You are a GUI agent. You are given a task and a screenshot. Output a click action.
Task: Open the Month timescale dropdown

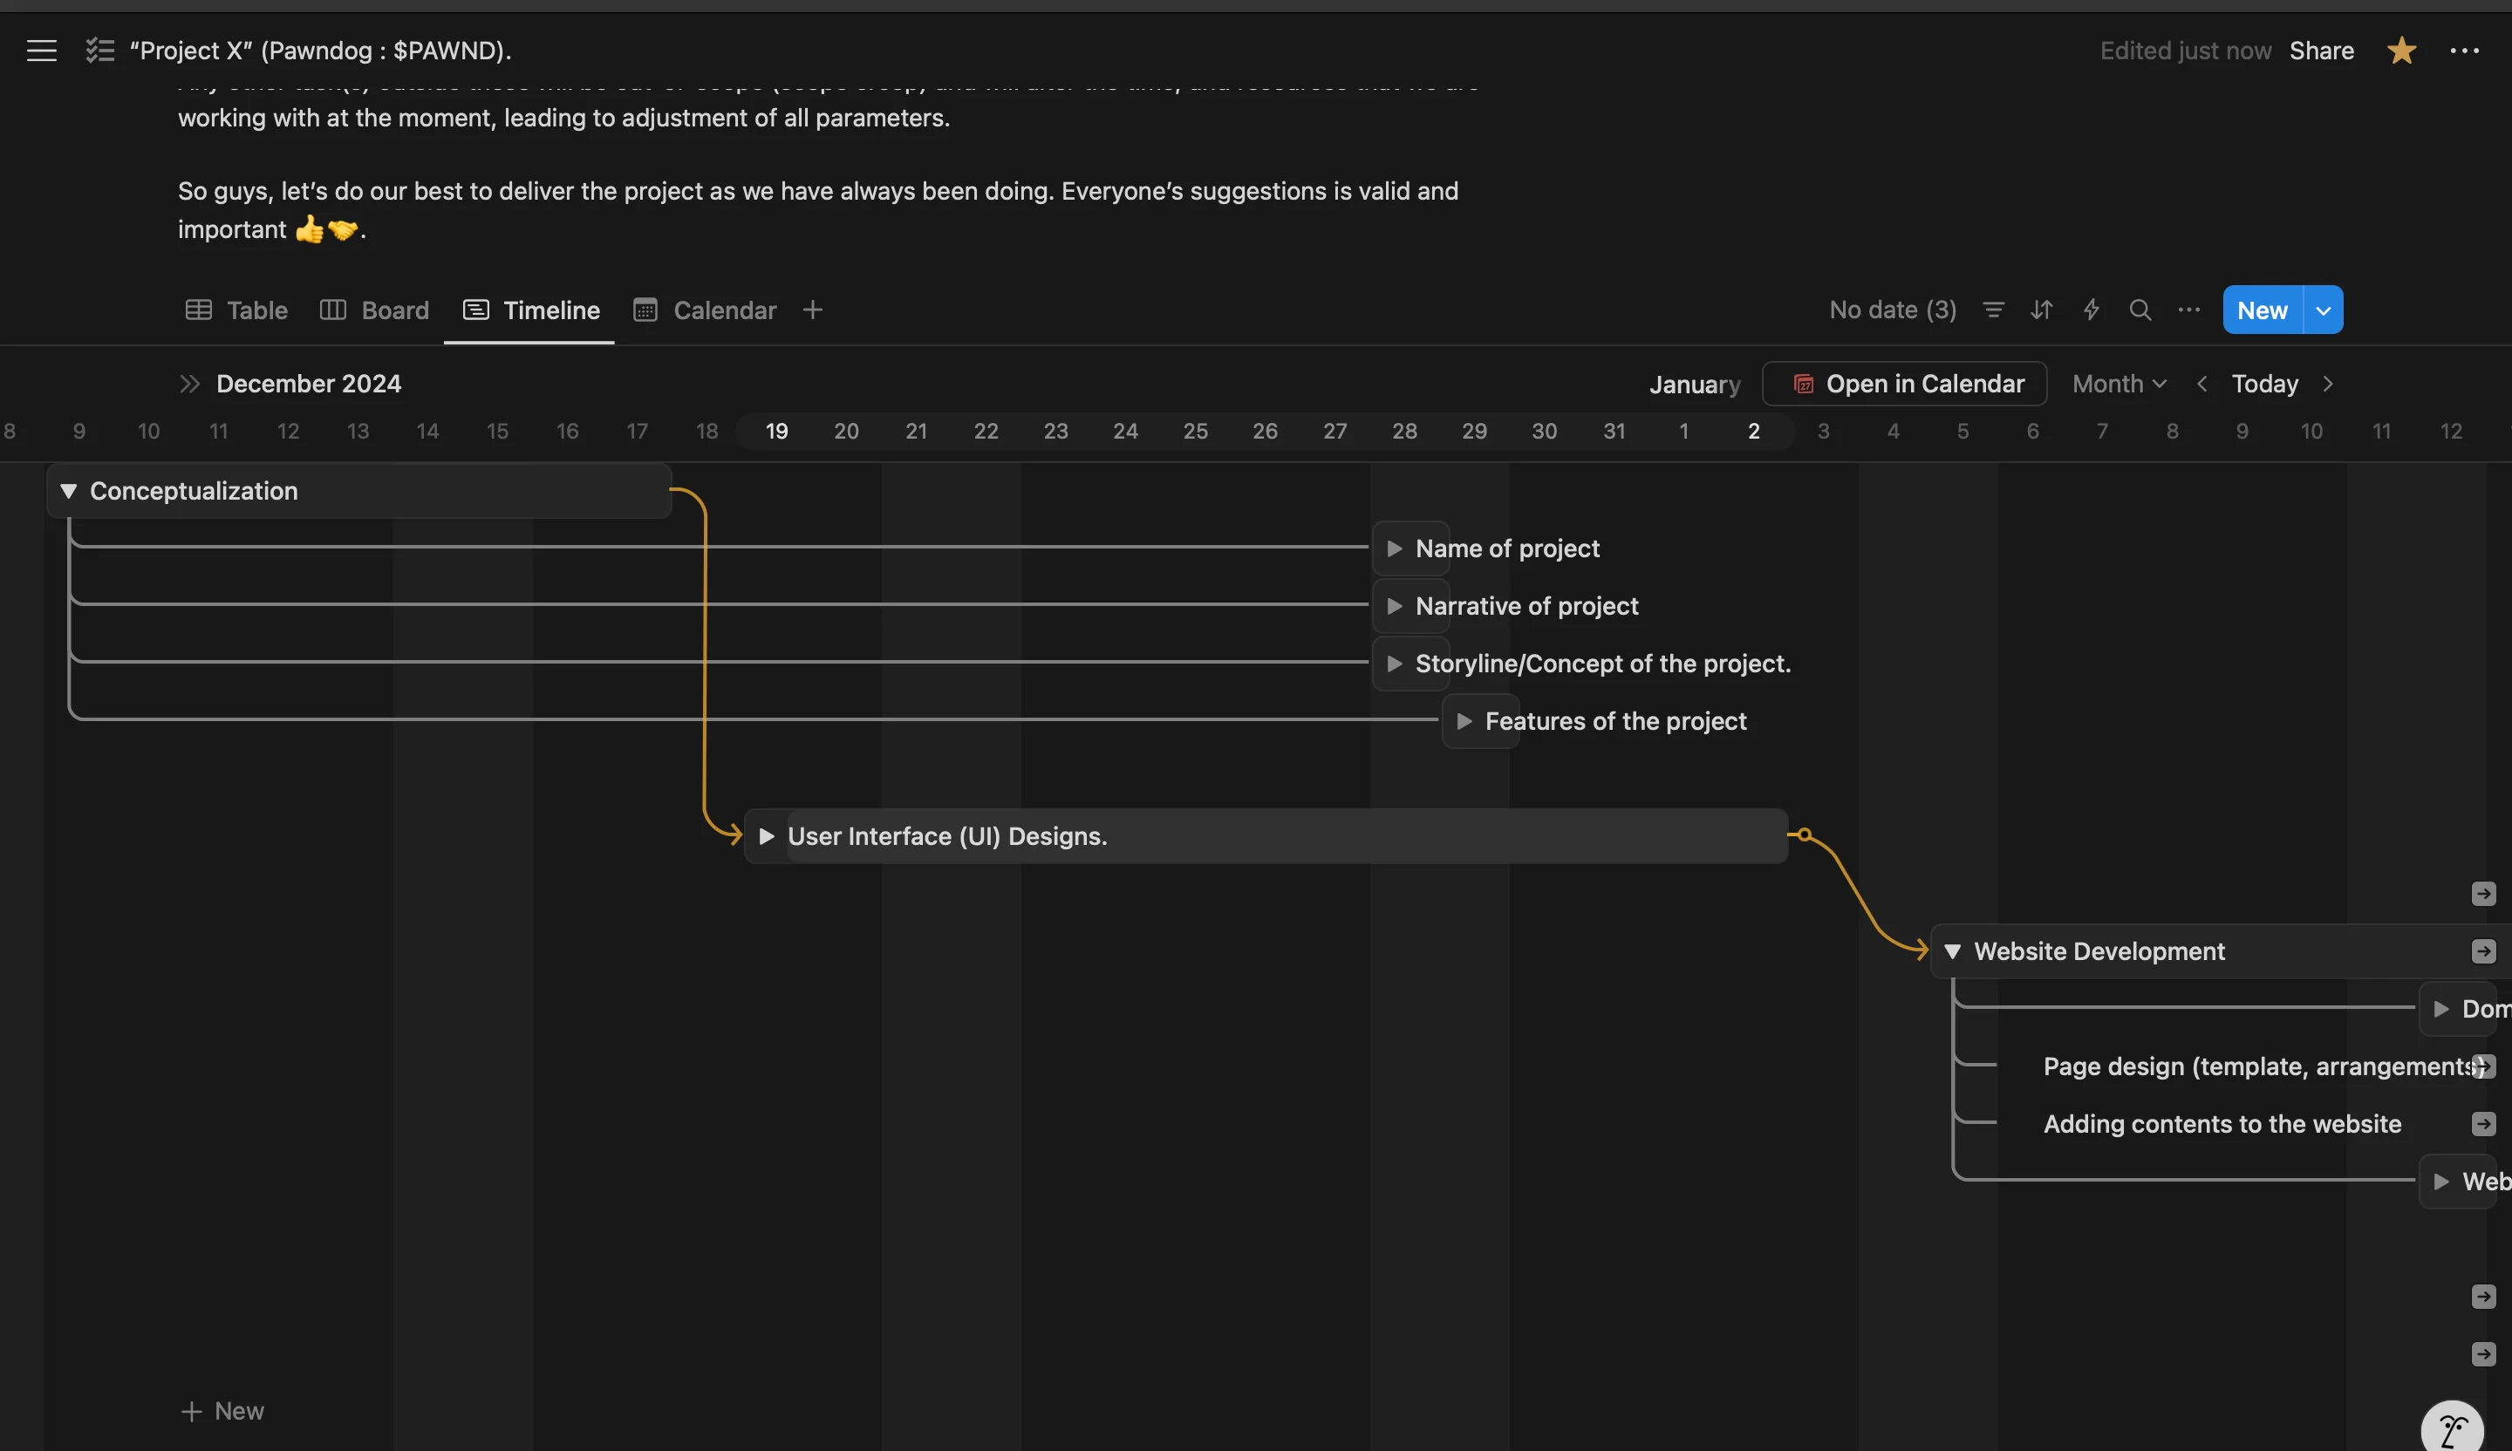point(2119,384)
